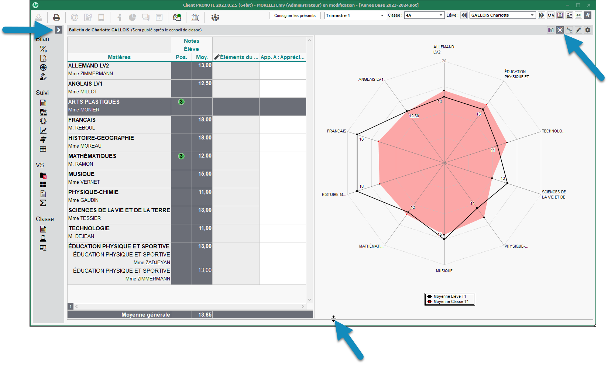
Task: Open the document icon under Bilan
Action: pos(43,58)
